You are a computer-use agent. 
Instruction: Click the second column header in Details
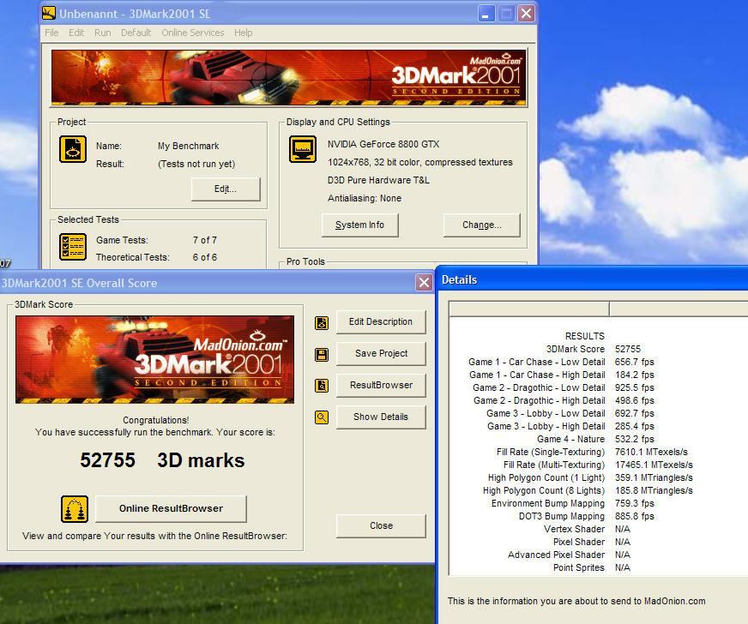(679, 309)
